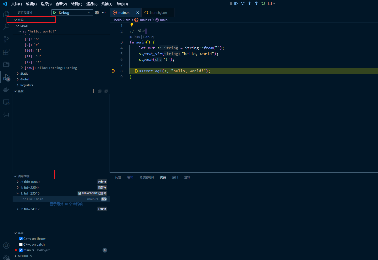Toggle main.rs breakpoint checkbox
378x260 pixels.
(21, 250)
